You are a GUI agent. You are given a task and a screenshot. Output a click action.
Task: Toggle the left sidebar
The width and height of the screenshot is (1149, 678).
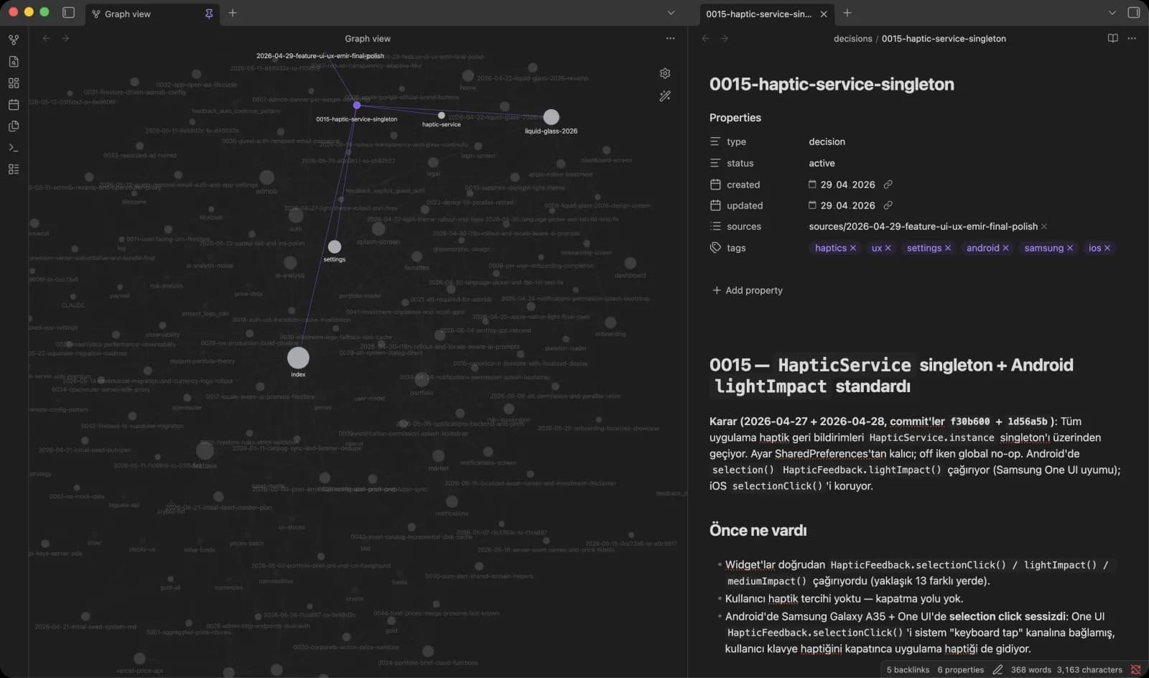click(x=69, y=12)
